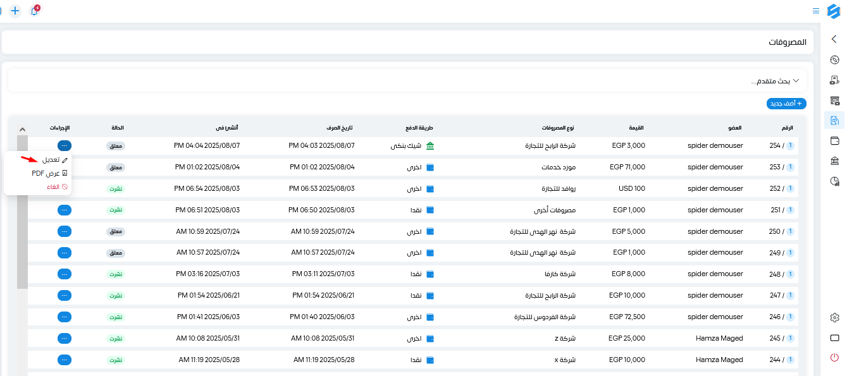Collapse sidebar with the back chevron
847x376 pixels.
click(x=834, y=39)
